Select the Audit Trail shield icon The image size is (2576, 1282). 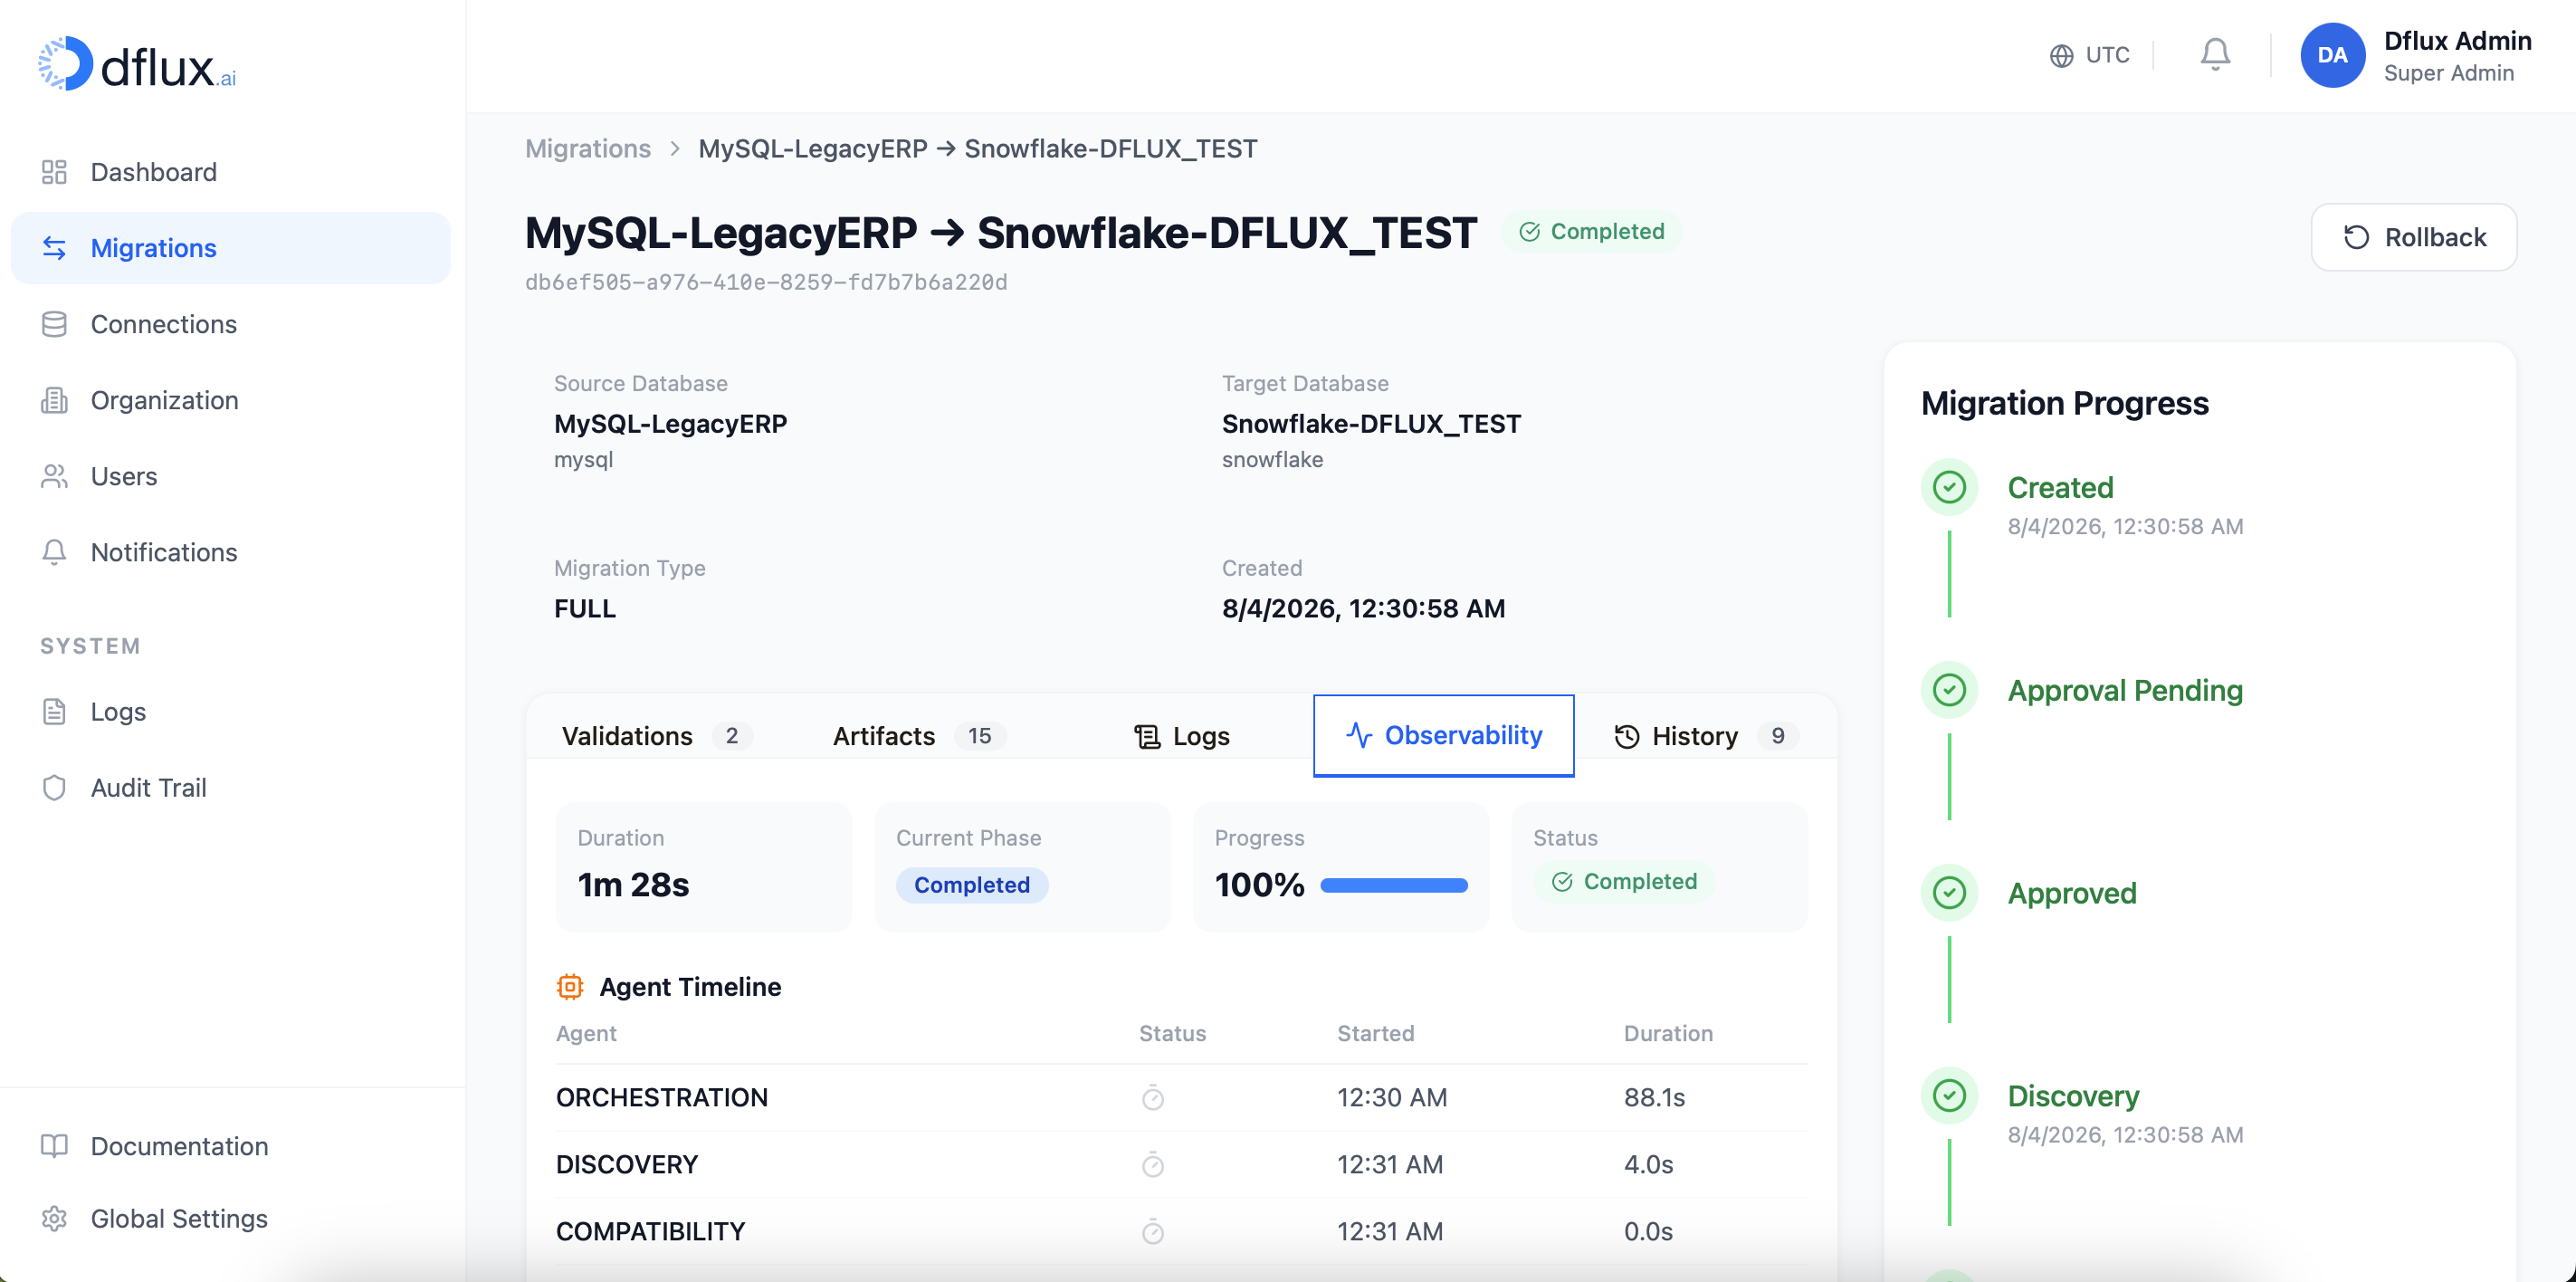(54, 787)
